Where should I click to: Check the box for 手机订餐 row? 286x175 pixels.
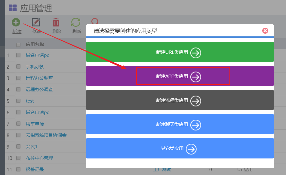[18, 66]
